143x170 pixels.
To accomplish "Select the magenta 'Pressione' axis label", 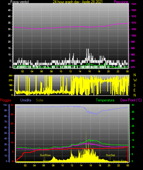I will click(x=121, y=2).
